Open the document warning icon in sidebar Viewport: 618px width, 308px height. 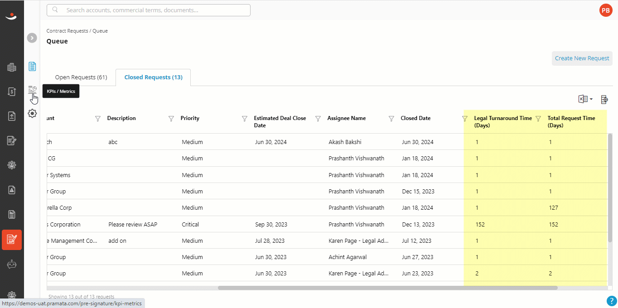point(12,190)
